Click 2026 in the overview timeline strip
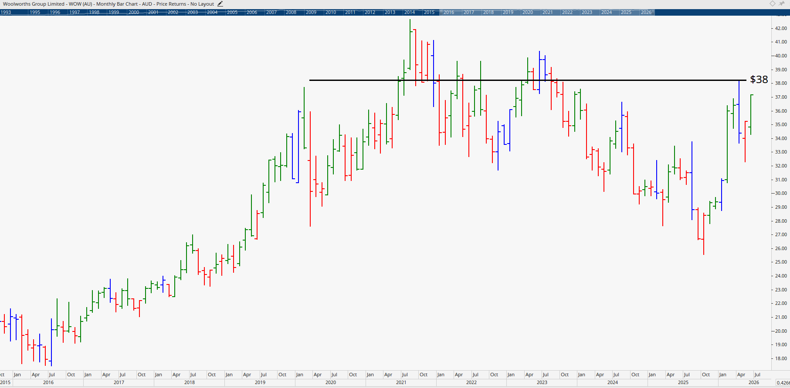Screen dimensions: 790x388 pyautogui.click(x=646, y=13)
